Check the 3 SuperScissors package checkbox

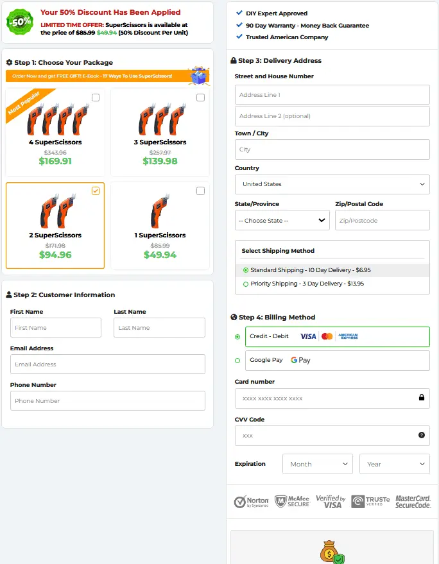(x=200, y=98)
